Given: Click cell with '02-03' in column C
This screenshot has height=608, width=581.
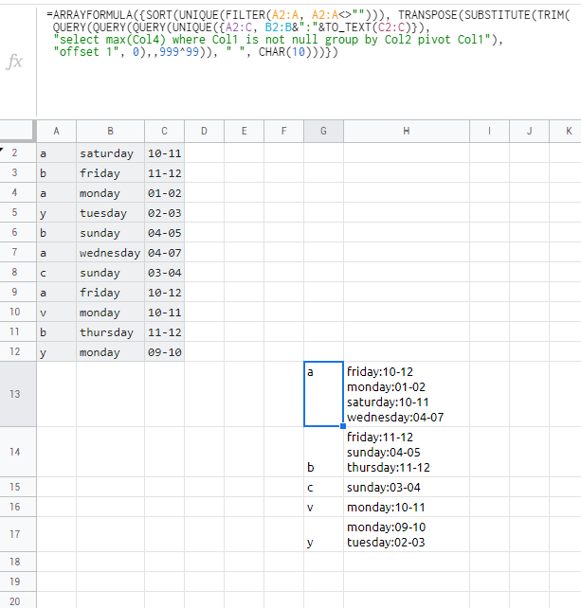Looking at the screenshot, I should (x=165, y=213).
